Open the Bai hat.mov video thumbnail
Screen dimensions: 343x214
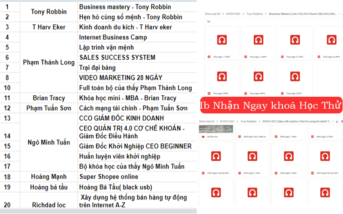[x=216, y=129]
